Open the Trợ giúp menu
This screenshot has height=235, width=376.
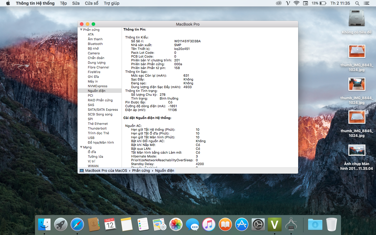coord(111,3)
